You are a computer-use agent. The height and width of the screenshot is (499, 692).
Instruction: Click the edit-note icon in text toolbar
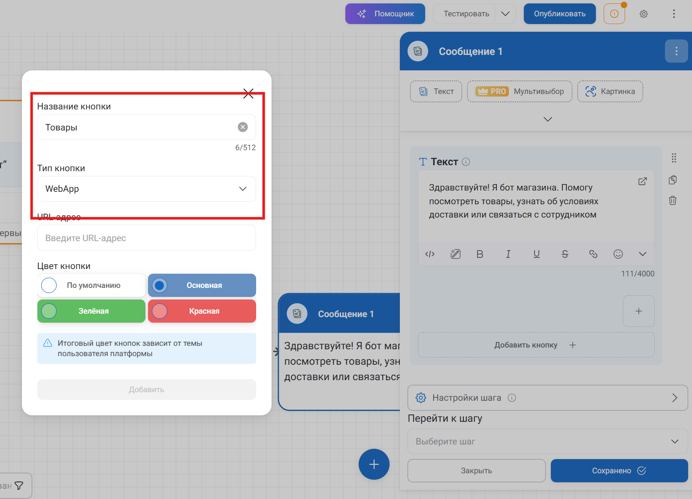click(455, 254)
